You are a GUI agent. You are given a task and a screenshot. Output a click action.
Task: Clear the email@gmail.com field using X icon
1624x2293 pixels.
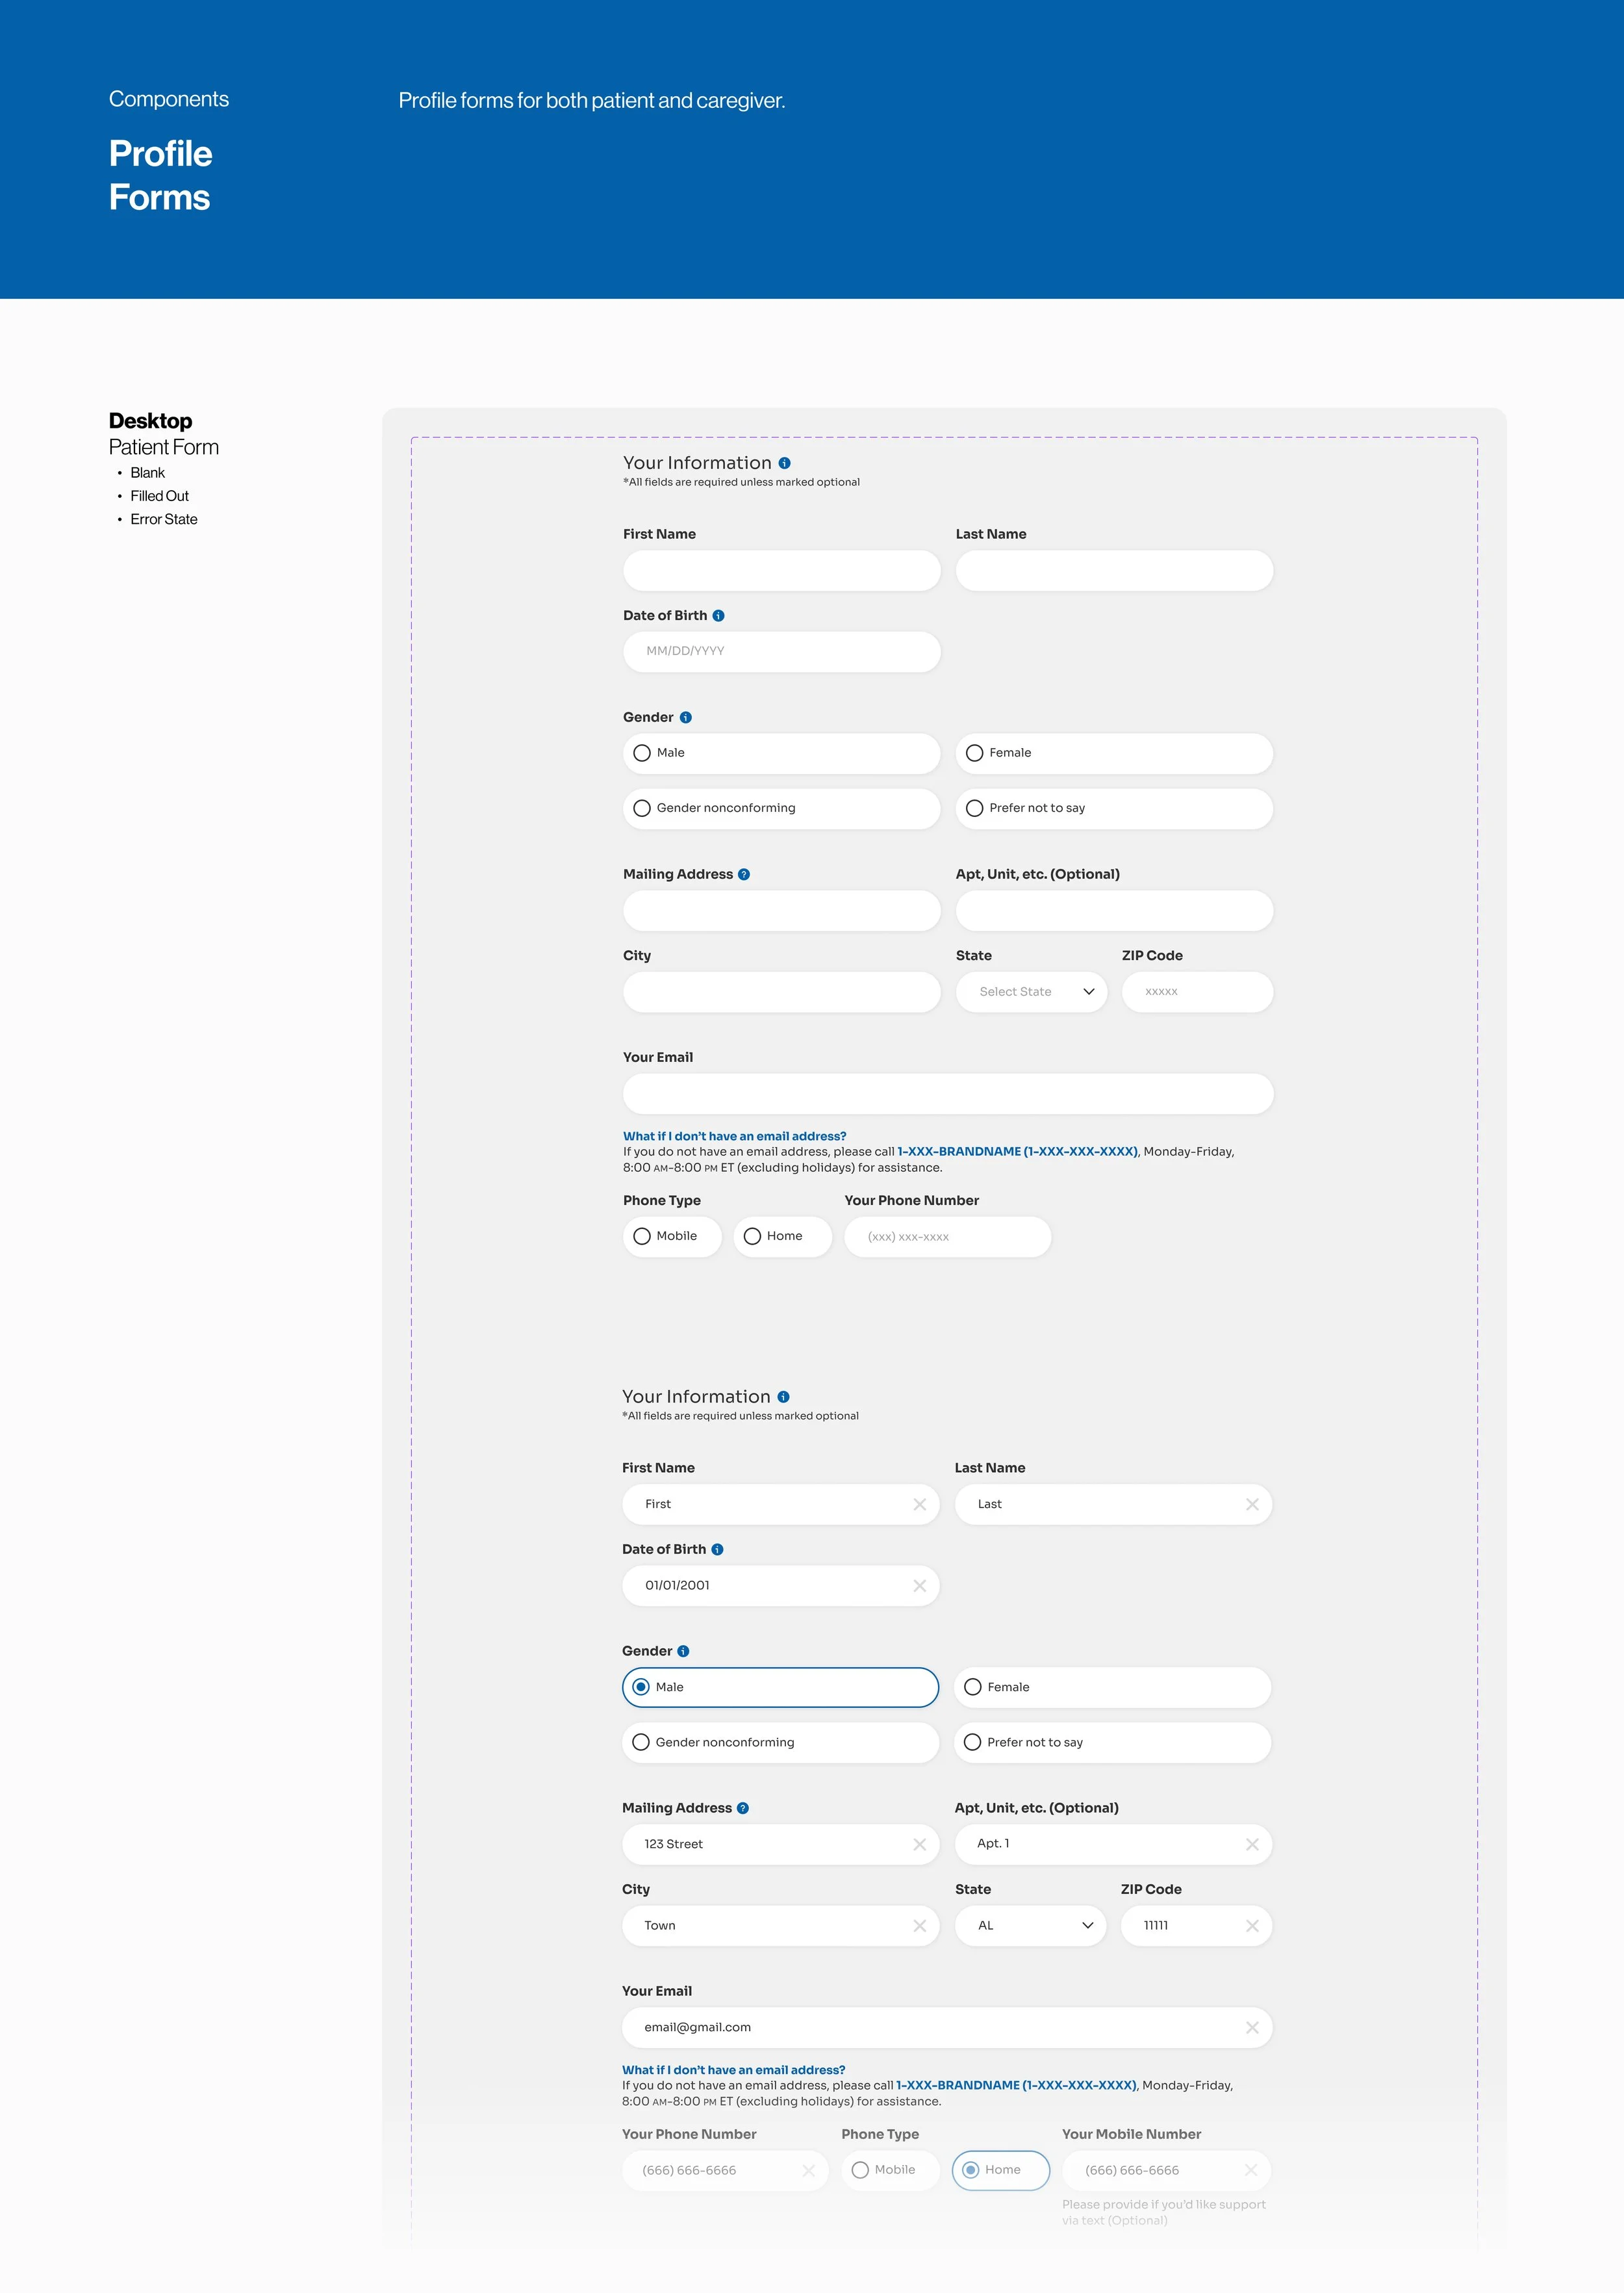1252,2028
